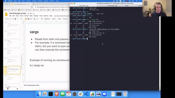Open the Insert menu in Google Slides
The image size is (175, 98).
tap(22, 16)
